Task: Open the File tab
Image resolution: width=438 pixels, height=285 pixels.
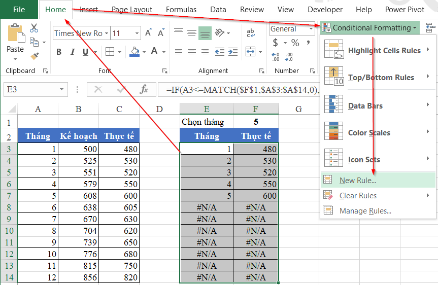Action: click(19, 10)
